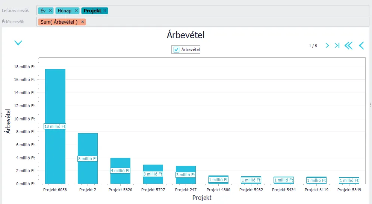This screenshot has width=372, height=204.
Task: Remove the Év drill-down field
Action: pyautogui.click(x=50, y=10)
